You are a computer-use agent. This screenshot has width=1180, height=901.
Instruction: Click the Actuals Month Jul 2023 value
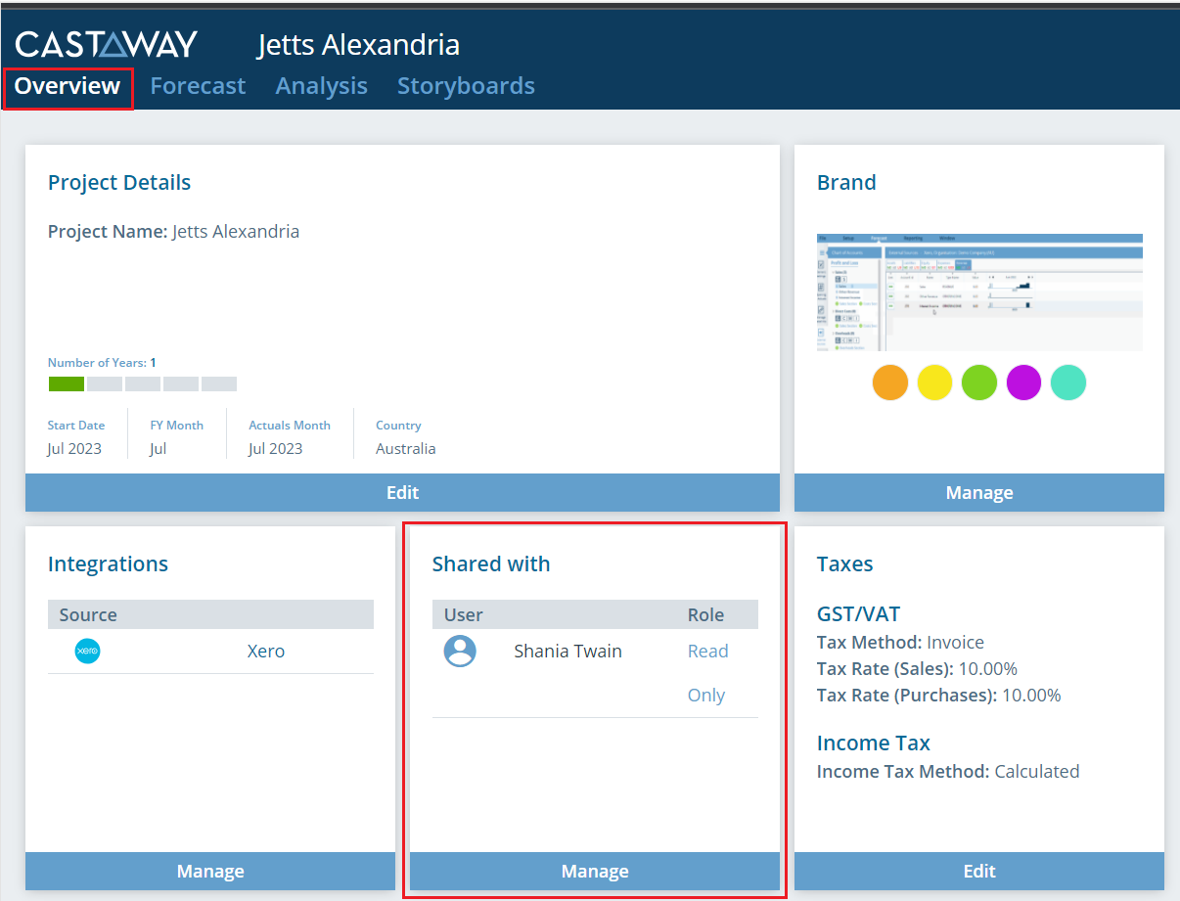tap(276, 449)
